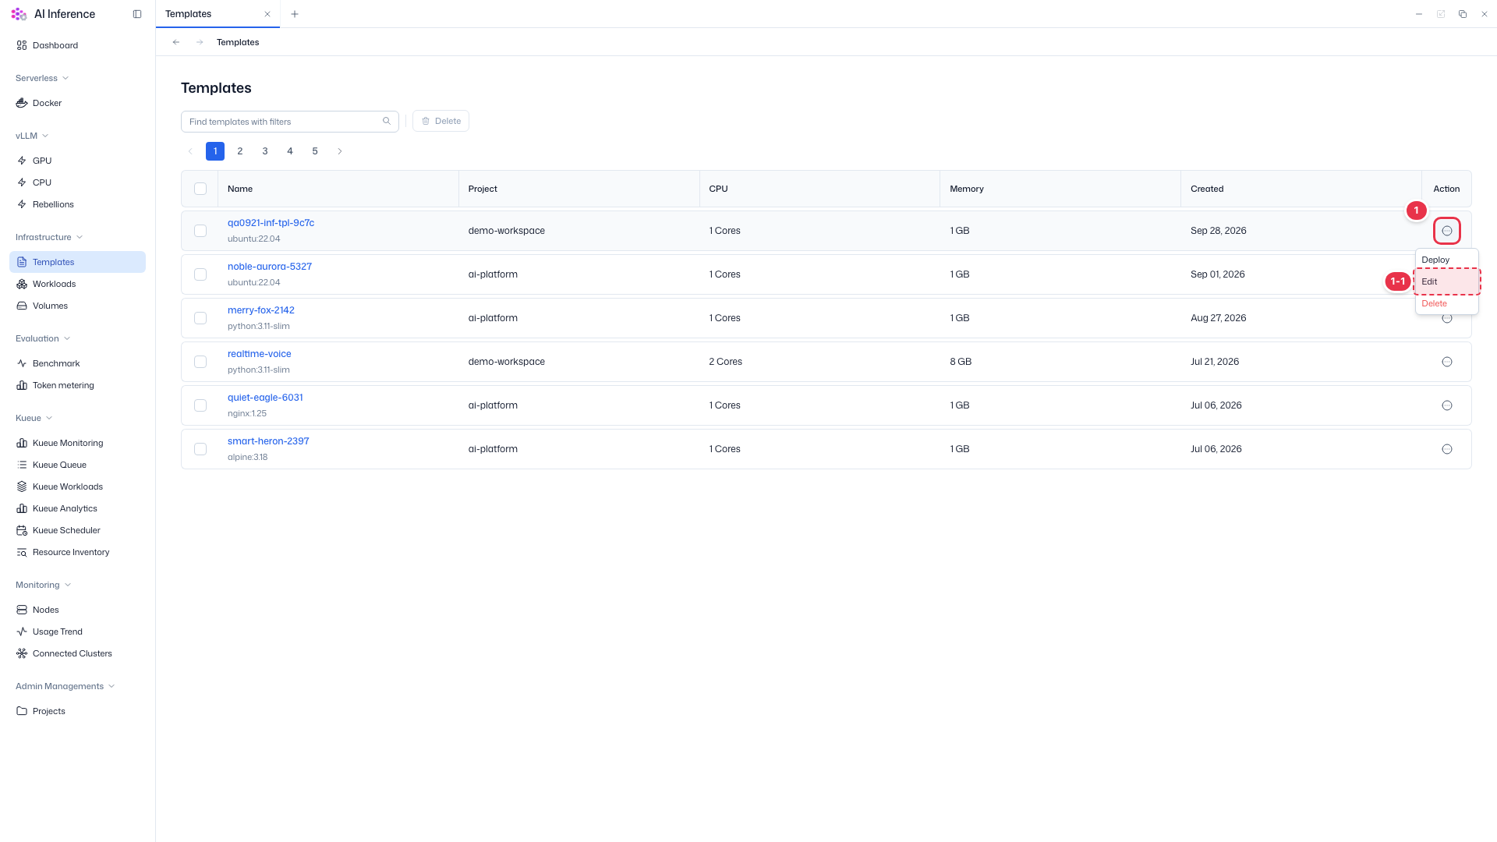The width and height of the screenshot is (1497, 842).
Task: Click the search magnifier icon
Action: (387, 121)
